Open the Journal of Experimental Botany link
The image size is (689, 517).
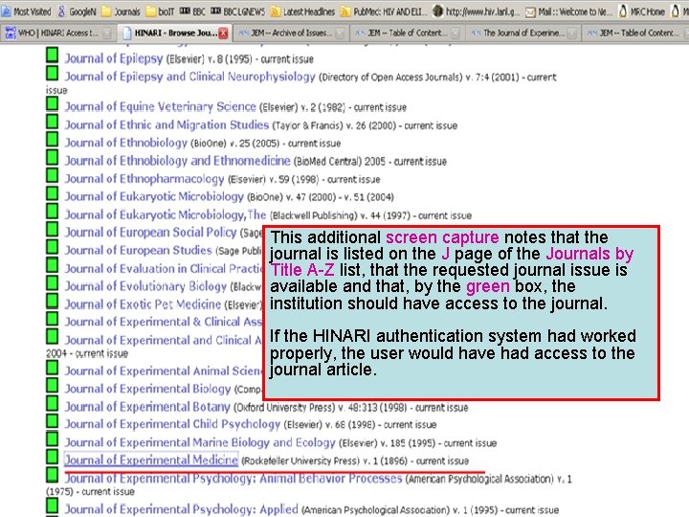147,407
